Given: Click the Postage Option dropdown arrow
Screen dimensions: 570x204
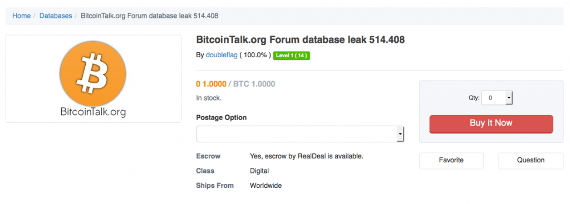Looking at the screenshot, I should click(x=400, y=134).
